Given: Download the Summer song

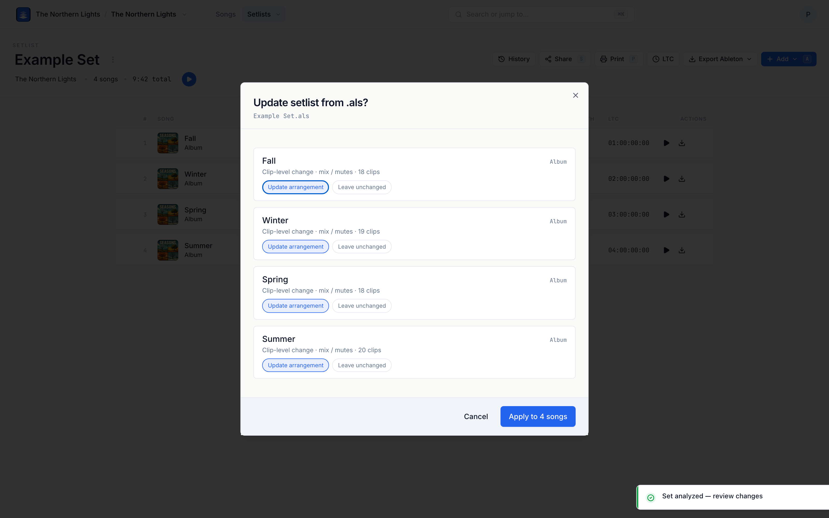Looking at the screenshot, I should pos(682,250).
